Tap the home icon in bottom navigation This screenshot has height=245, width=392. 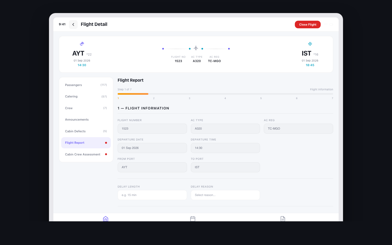(106, 219)
